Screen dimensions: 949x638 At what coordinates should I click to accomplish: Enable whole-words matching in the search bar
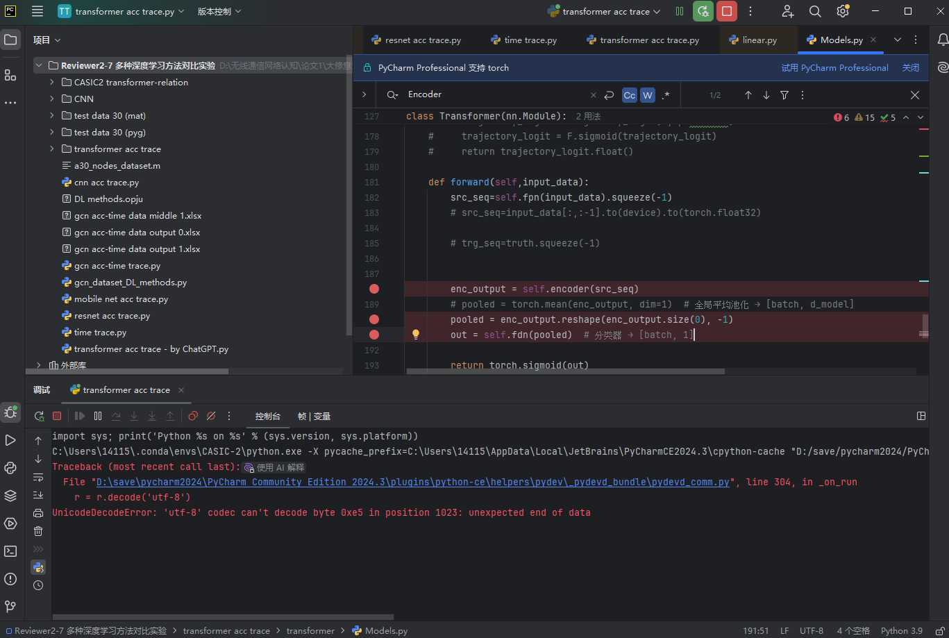point(647,94)
